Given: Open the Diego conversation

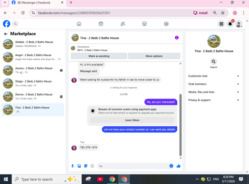Looking at the screenshot, I should coord(33,84).
